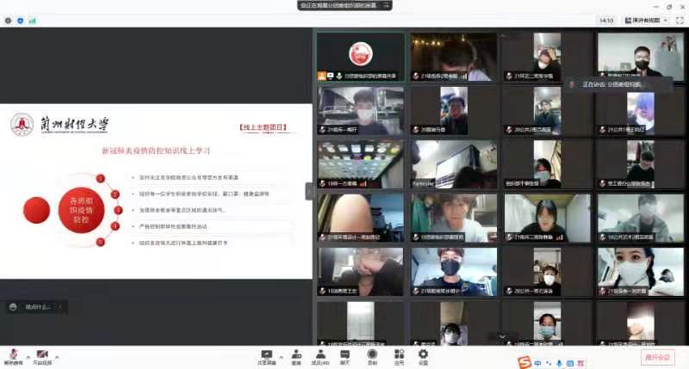The width and height of the screenshot is (689, 369).
Task: Start recording with the Record (录制) icon
Action: (x=372, y=354)
